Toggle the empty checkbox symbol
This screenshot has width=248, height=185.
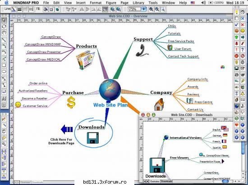tap(237, 18)
